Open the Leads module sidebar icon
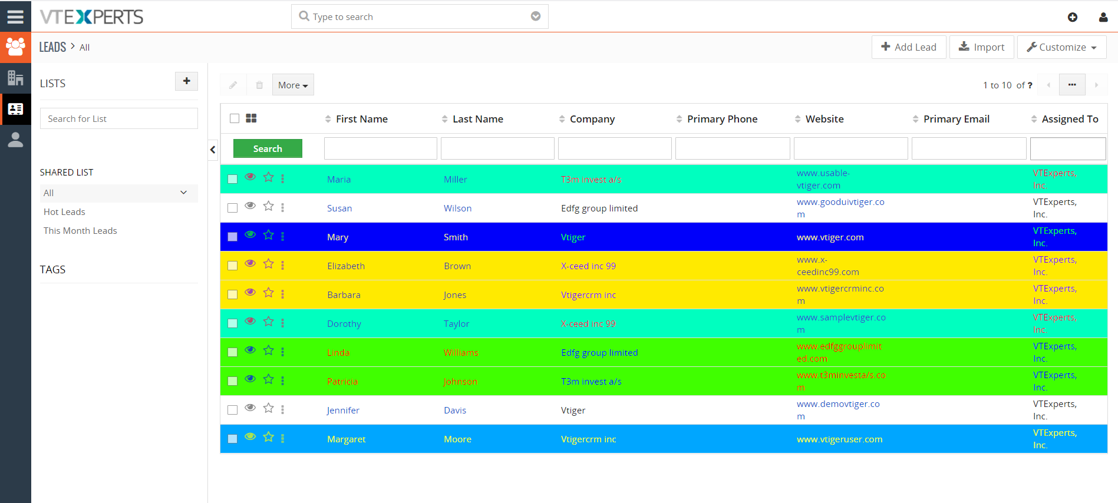The height and width of the screenshot is (503, 1118). pyautogui.click(x=15, y=47)
